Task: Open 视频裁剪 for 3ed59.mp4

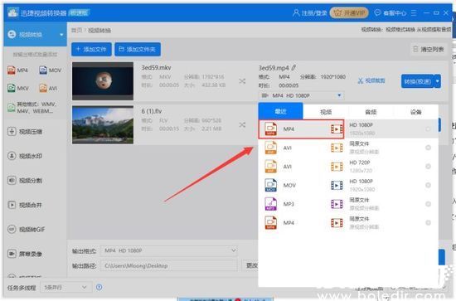Action: click(371, 80)
